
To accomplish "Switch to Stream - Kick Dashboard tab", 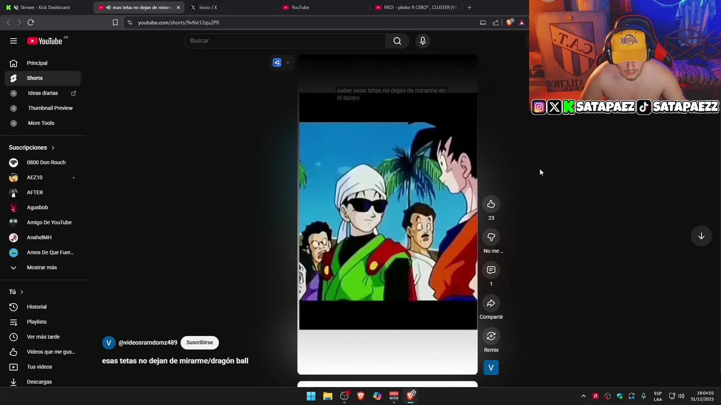I will tap(44, 7).
